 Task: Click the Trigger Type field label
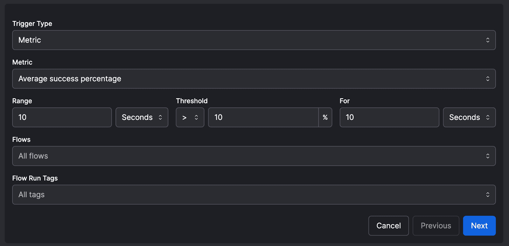32,24
